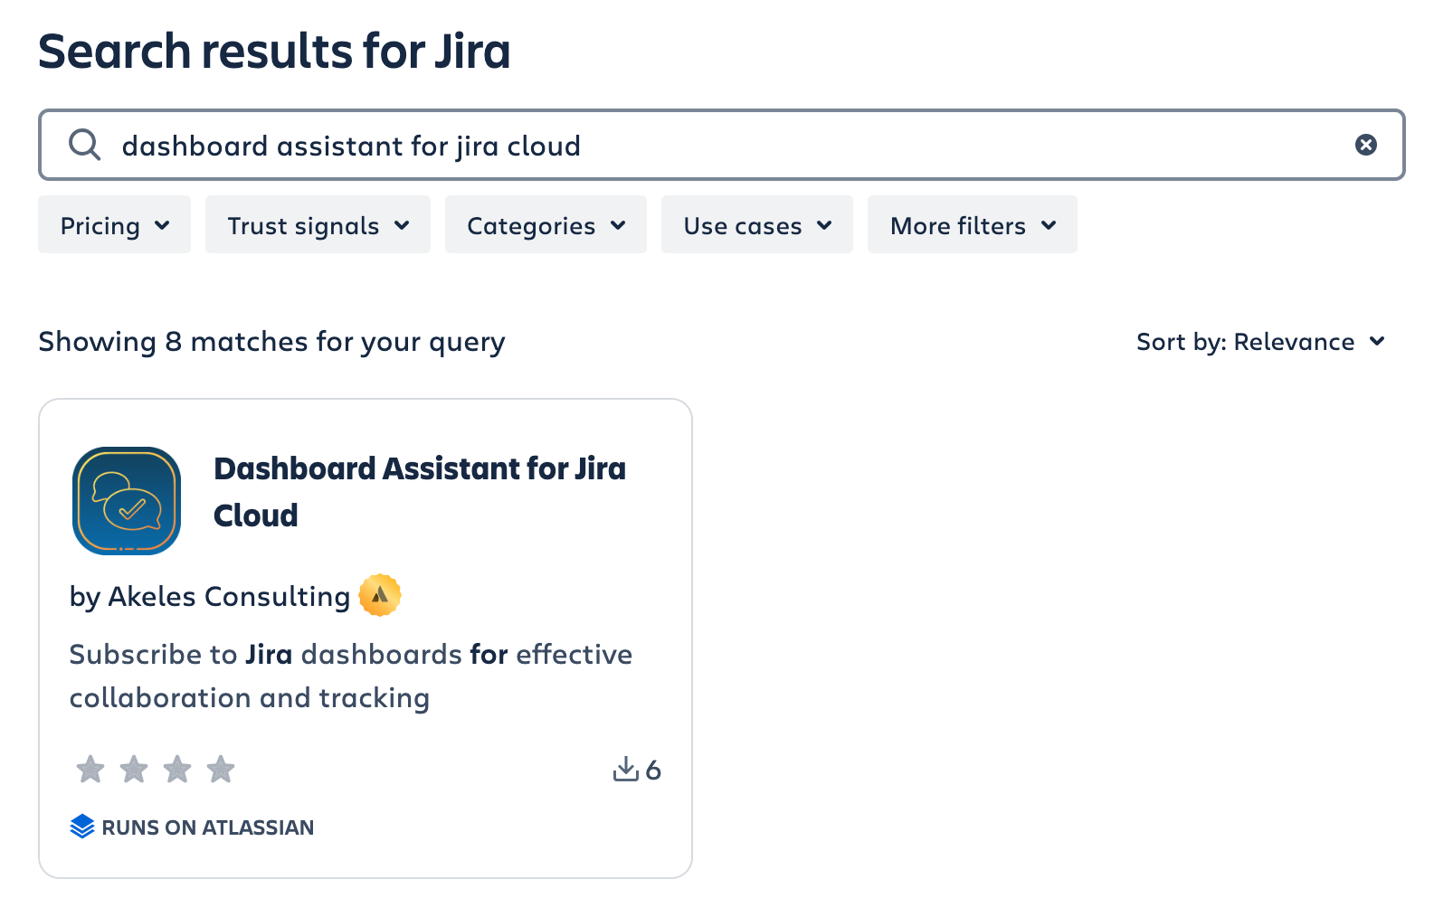The height and width of the screenshot is (917, 1453).
Task: Click the second rating star
Action: (134, 770)
